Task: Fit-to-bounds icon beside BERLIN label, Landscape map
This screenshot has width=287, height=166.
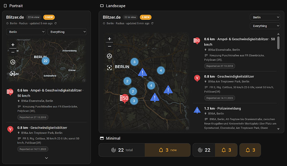Action: [109, 68]
